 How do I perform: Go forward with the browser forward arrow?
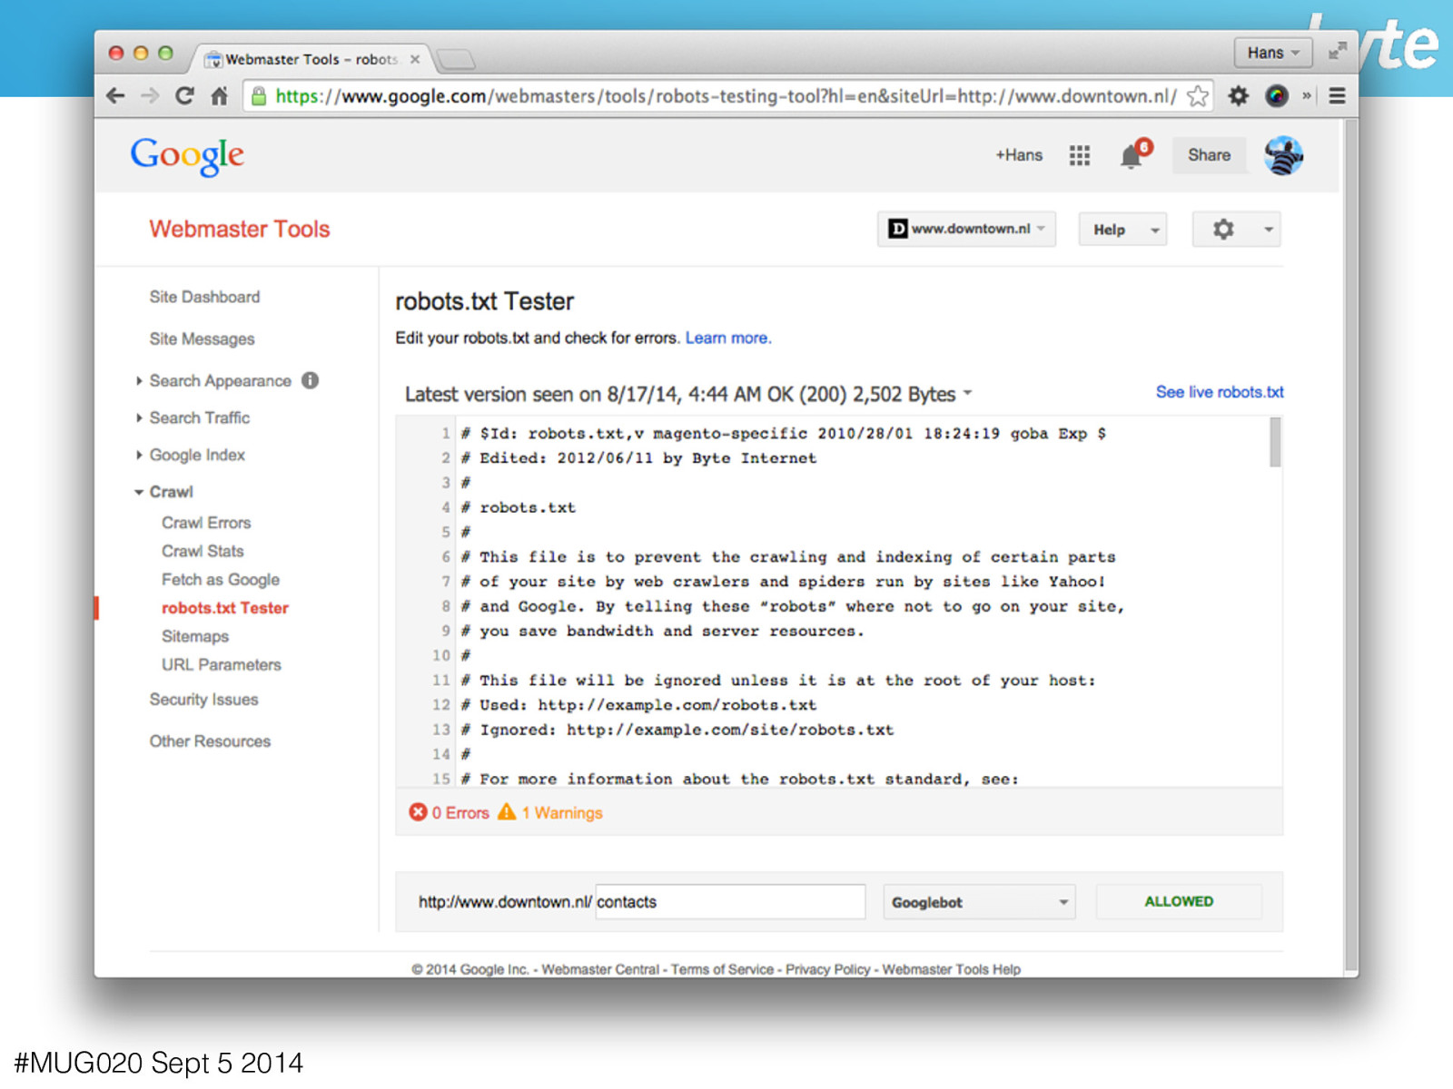(150, 96)
